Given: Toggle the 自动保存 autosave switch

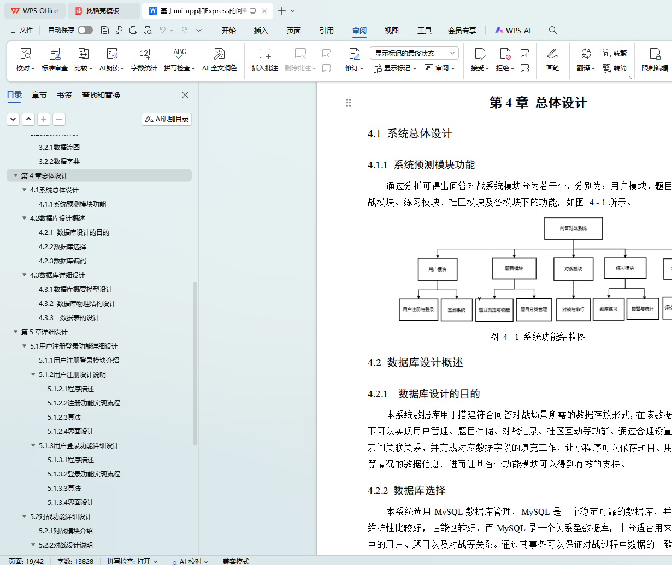Looking at the screenshot, I should coord(85,30).
